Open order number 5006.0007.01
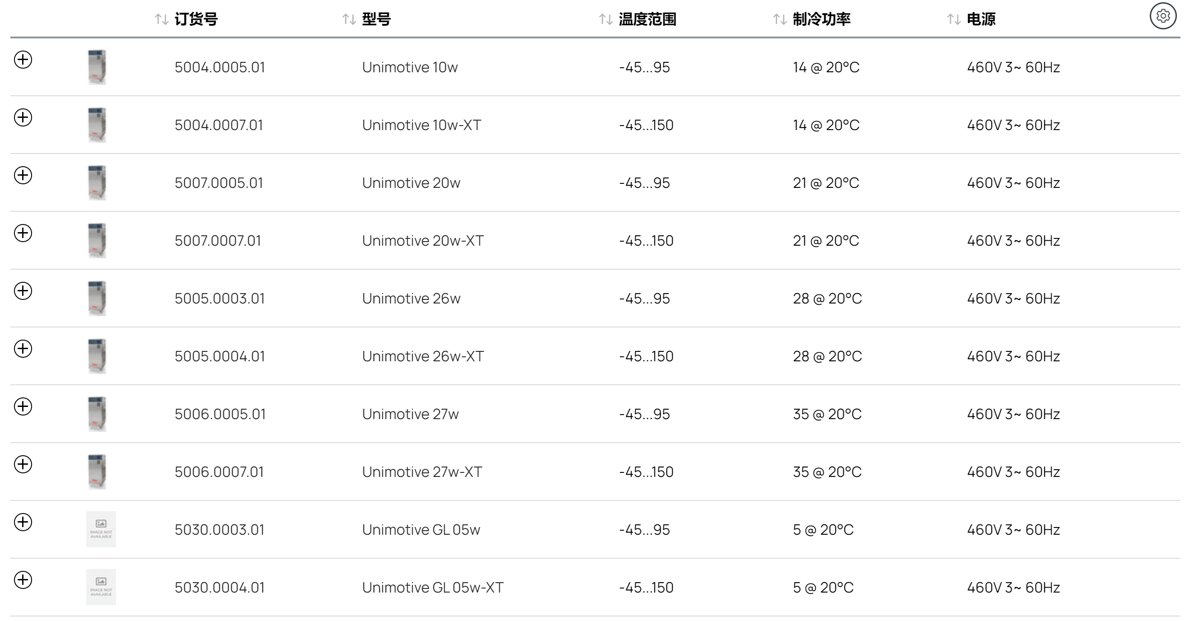 pos(219,472)
